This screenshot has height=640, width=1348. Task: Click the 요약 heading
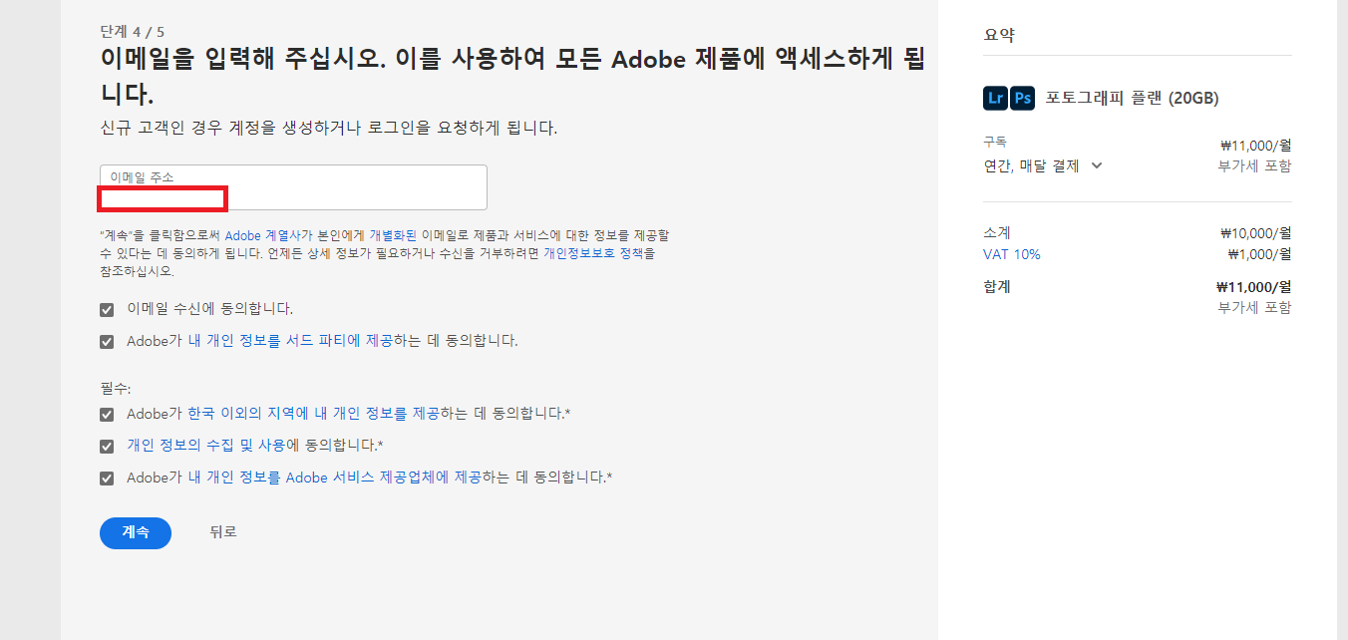click(x=999, y=35)
